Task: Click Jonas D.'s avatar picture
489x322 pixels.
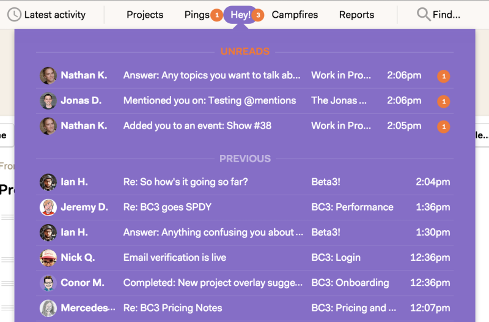Action: point(48,101)
